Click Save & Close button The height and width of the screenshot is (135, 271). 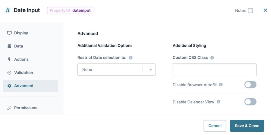[x=247, y=126]
